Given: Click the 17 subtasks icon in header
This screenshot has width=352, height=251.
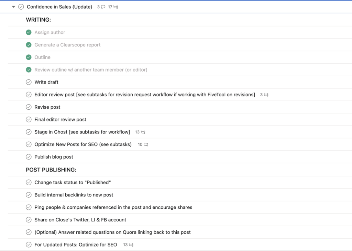Looking at the screenshot, I should tap(113, 7).
